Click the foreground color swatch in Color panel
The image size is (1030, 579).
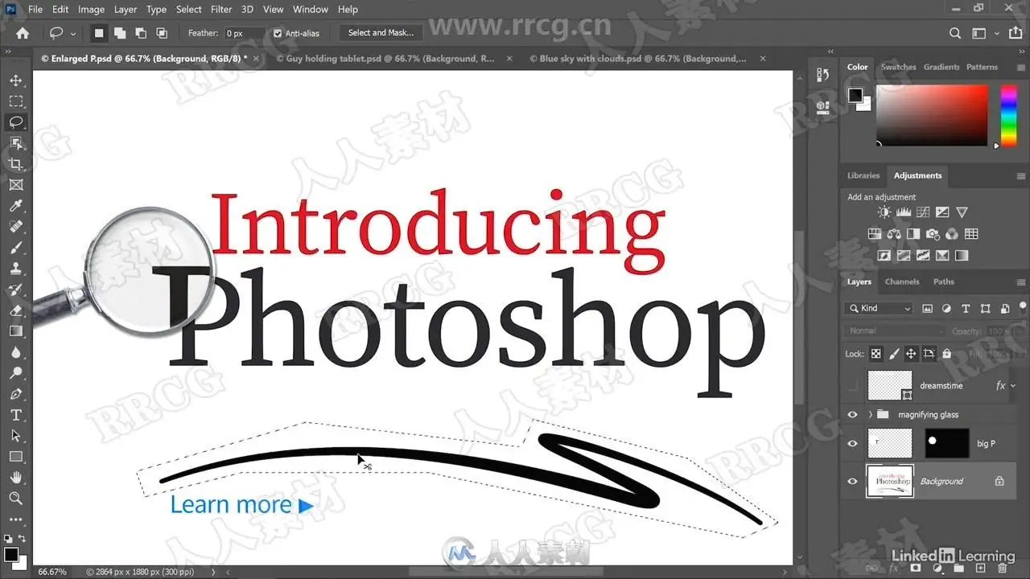855,96
